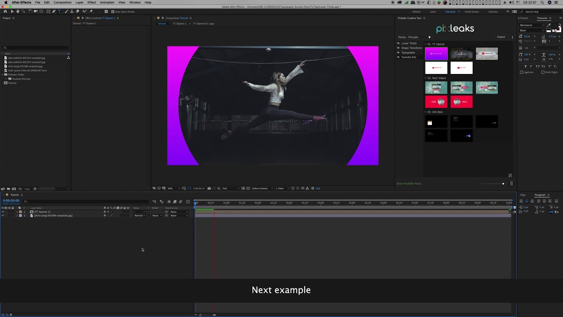Select the Rectangle shape tool

point(48,11)
